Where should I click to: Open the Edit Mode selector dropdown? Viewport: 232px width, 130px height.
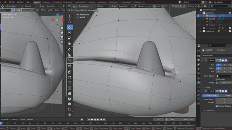click(x=5, y=10)
